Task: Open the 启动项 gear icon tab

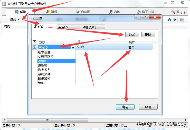Action: [83, 12]
